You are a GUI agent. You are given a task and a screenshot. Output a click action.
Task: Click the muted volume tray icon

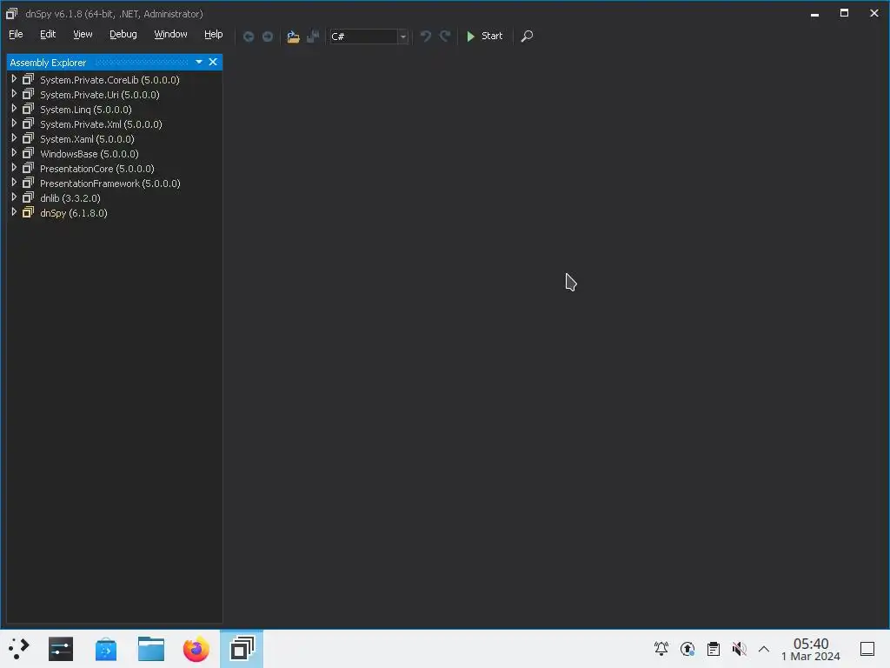point(739,649)
